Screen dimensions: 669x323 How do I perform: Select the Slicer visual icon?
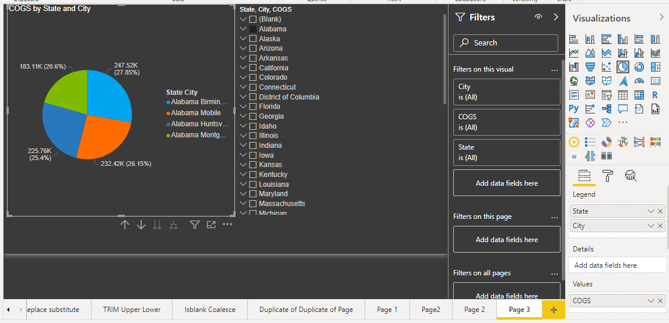coord(607,94)
